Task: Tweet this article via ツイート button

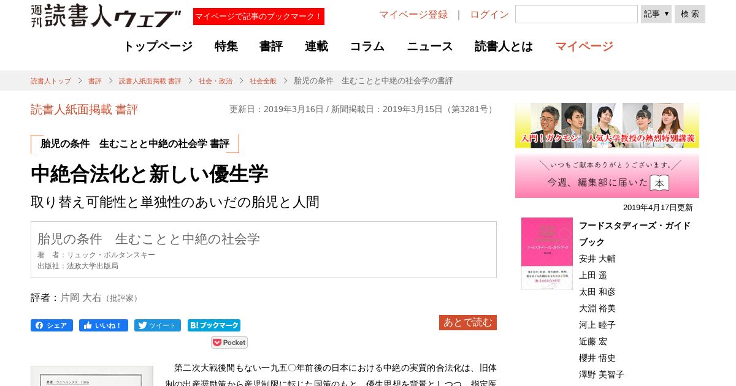Action: (x=158, y=325)
